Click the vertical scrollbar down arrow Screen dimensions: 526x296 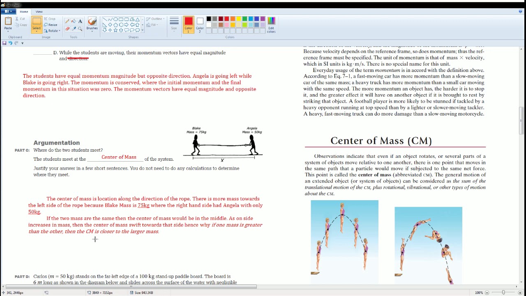(521, 282)
